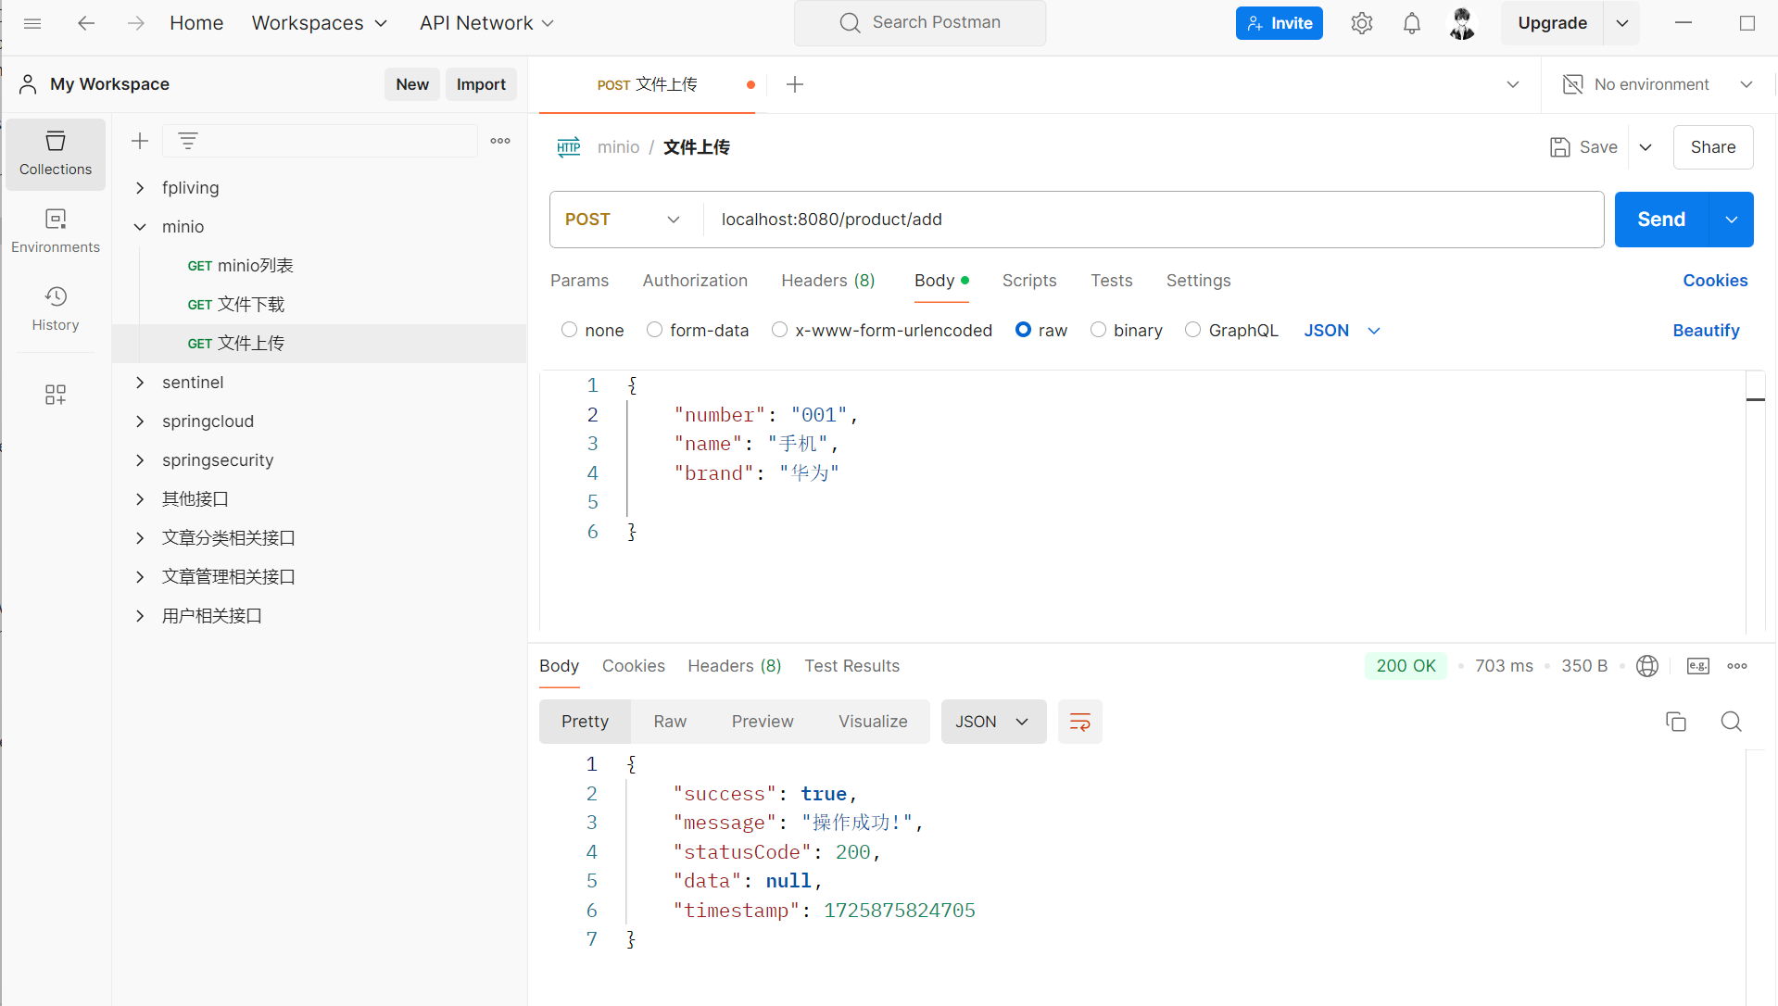Select the form-data body type radio

tap(655, 330)
